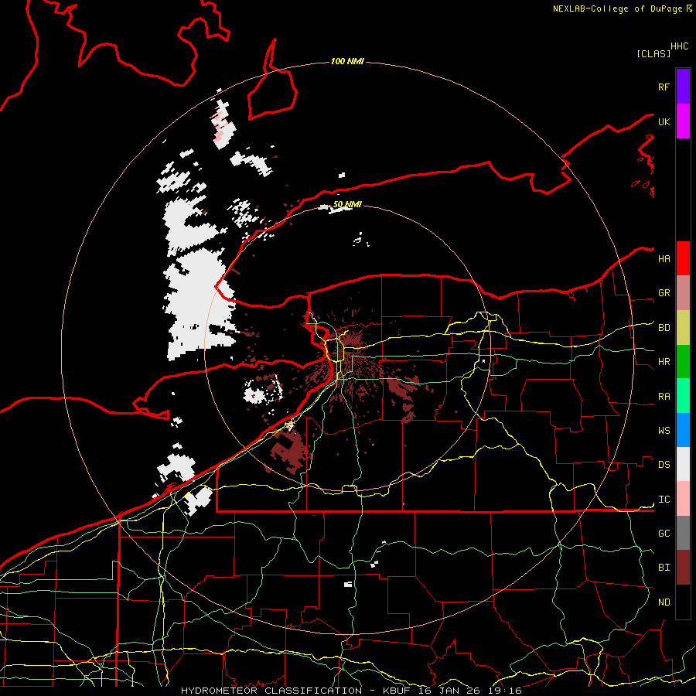The width and height of the screenshot is (696, 696).
Task: Click the ND legend label
Action: click(x=664, y=602)
